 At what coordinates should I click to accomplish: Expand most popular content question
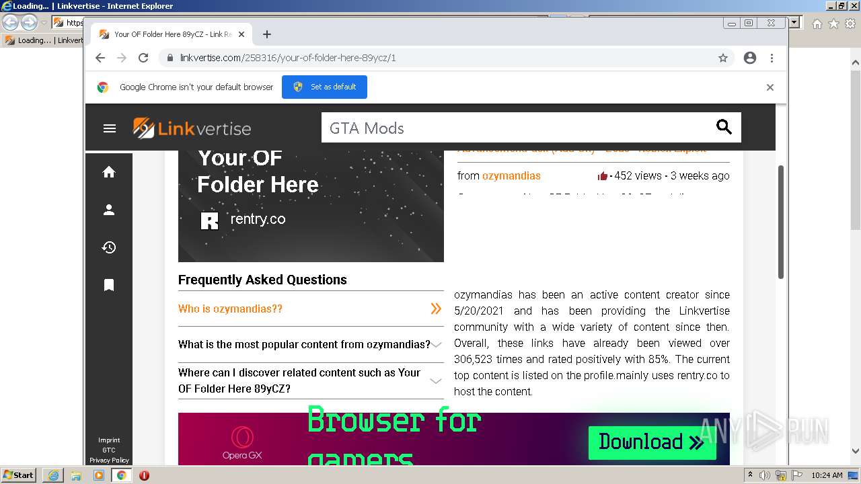(311, 345)
